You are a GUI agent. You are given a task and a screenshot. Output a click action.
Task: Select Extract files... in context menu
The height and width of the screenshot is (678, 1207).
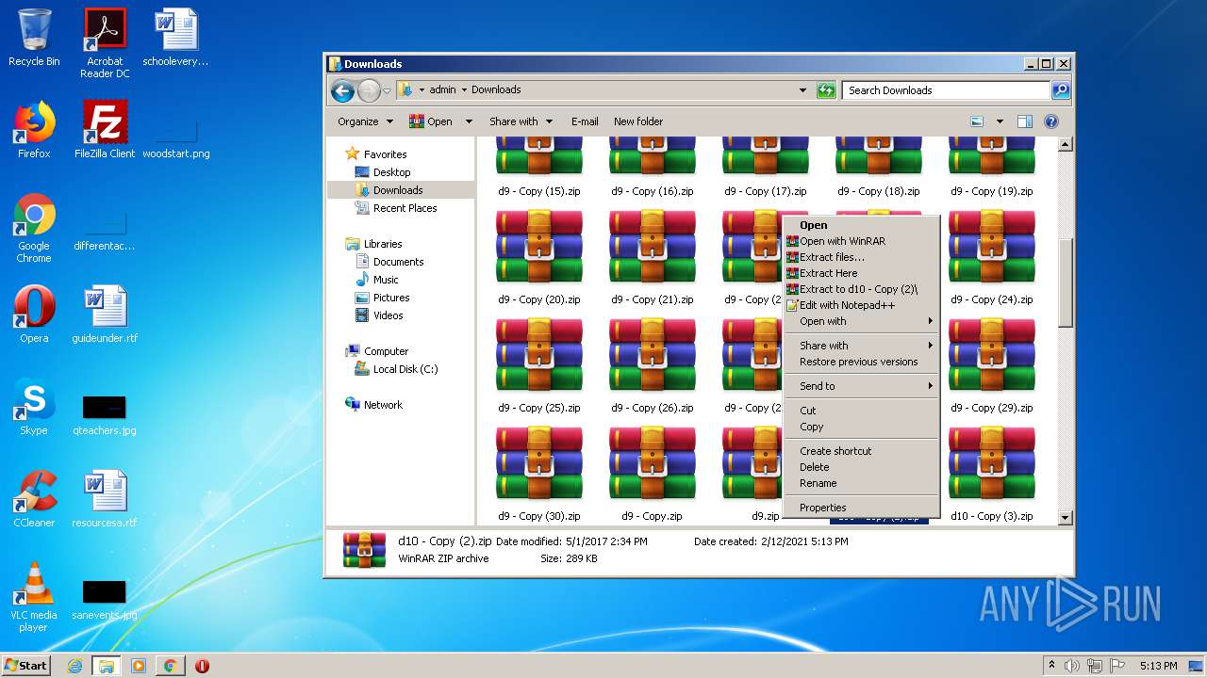tap(862, 257)
